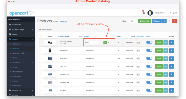
Task: Click points cell '400' for HP LP3065
Action: pyautogui.click(x=119, y=59)
